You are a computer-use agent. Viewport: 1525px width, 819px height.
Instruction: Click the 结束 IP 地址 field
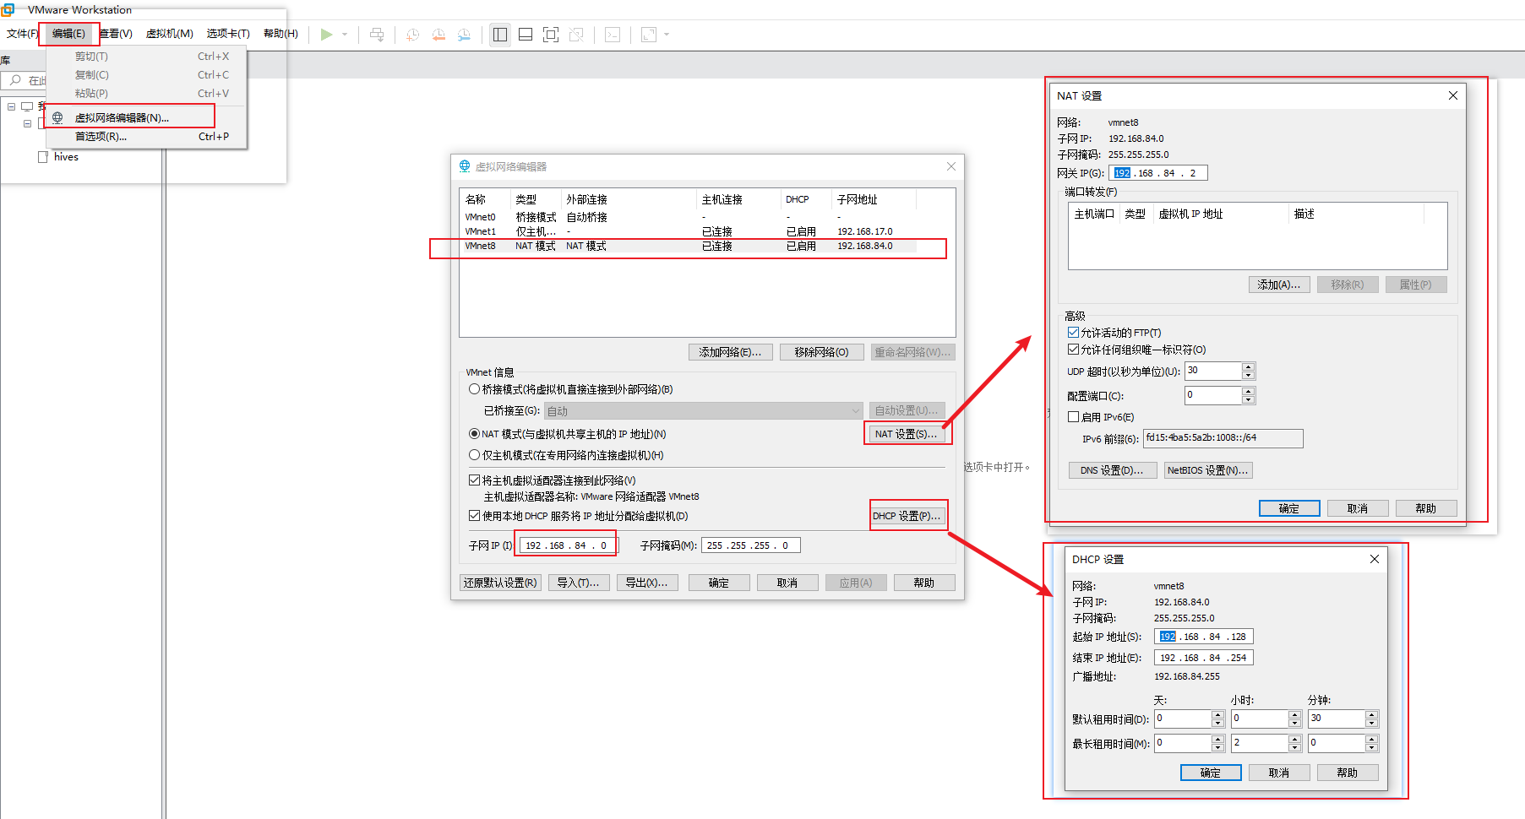pos(1204,658)
